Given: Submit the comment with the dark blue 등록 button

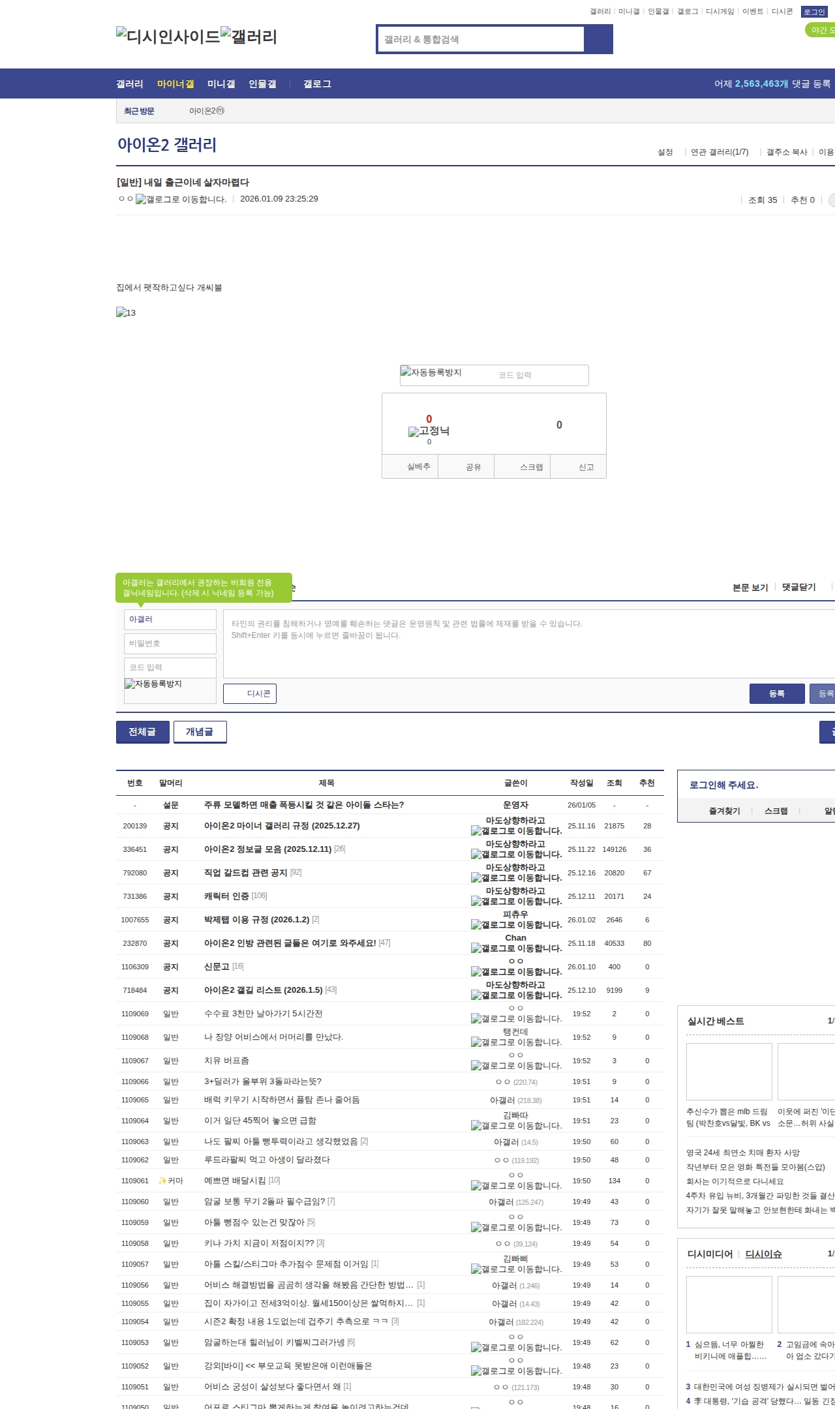Looking at the screenshot, I should [x=777, y=693].
